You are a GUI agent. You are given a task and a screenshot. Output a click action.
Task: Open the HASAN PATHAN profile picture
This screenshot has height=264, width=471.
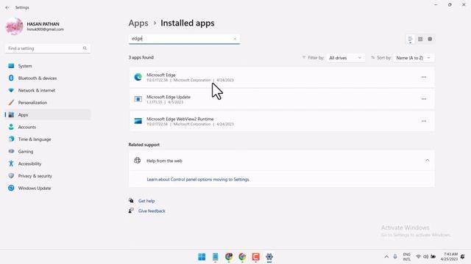coord(14,26)
